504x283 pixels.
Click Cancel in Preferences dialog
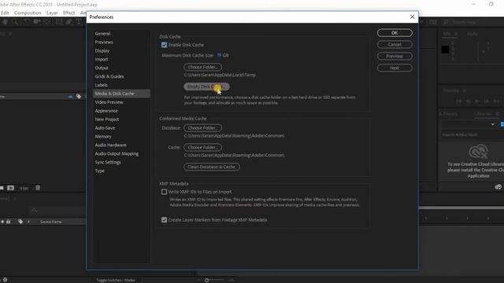click(395, 45)
